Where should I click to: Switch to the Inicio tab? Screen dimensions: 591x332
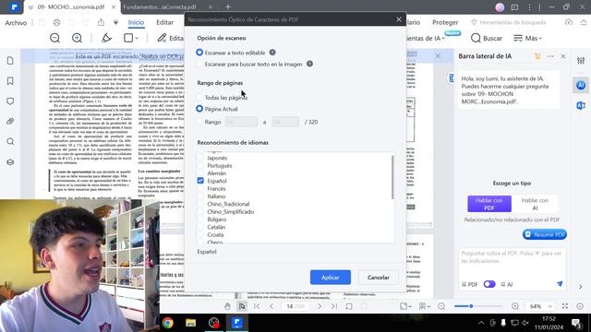click(x=136, y=22)
